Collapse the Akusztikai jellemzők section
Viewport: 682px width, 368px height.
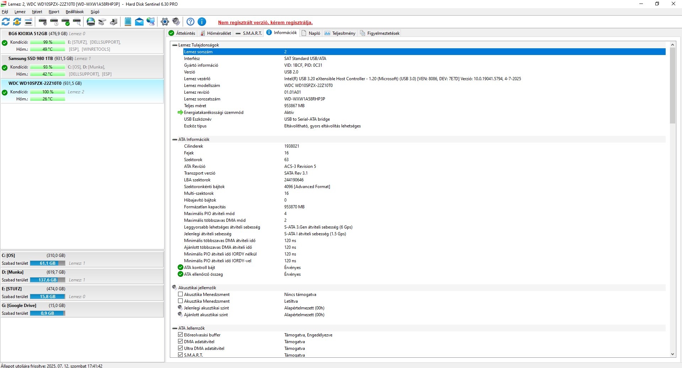[x=174, y=288]
